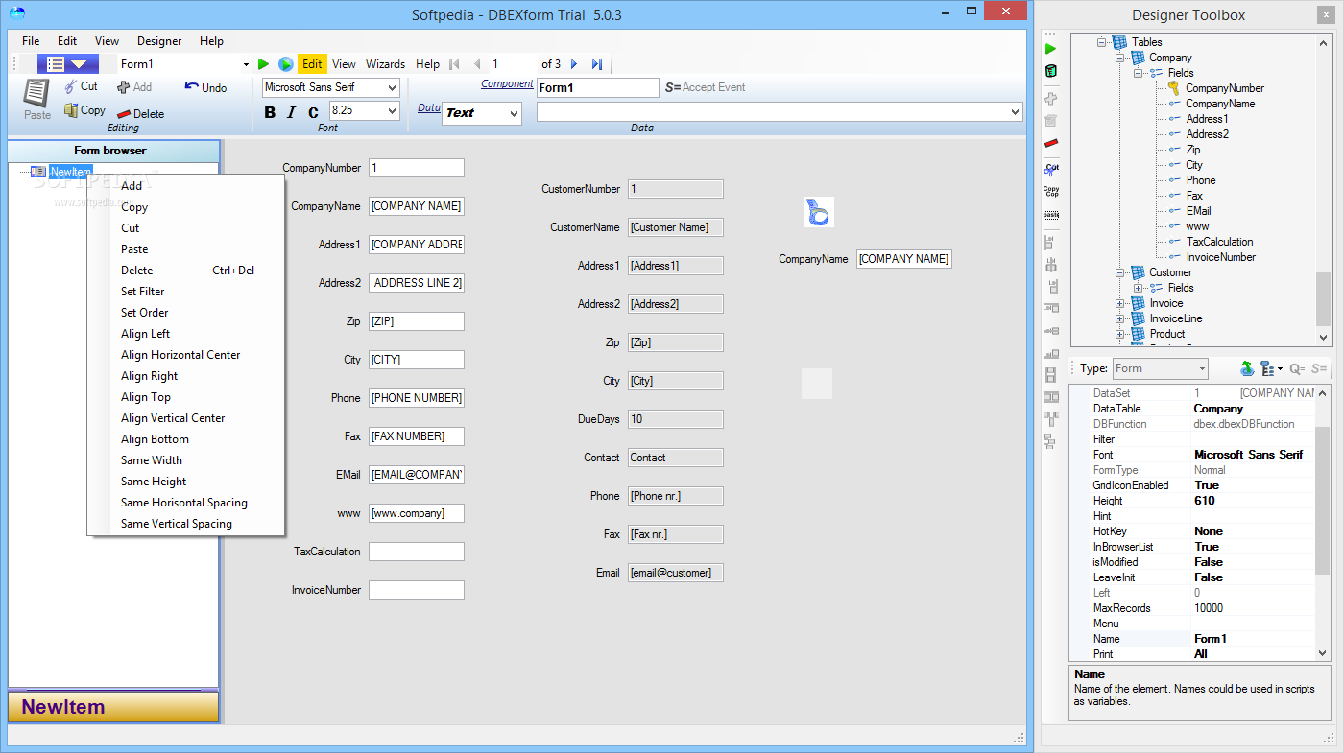The image size is (1344, 753).
Task: Click the Undo arrow button
Action: (205, 87)
